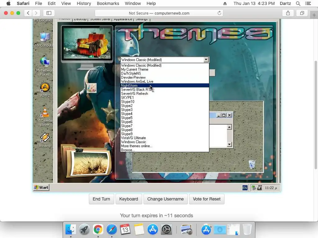Screen dimensions: 318x238
Task: Open My Computer desktop icon
Action: click(45, 40)
